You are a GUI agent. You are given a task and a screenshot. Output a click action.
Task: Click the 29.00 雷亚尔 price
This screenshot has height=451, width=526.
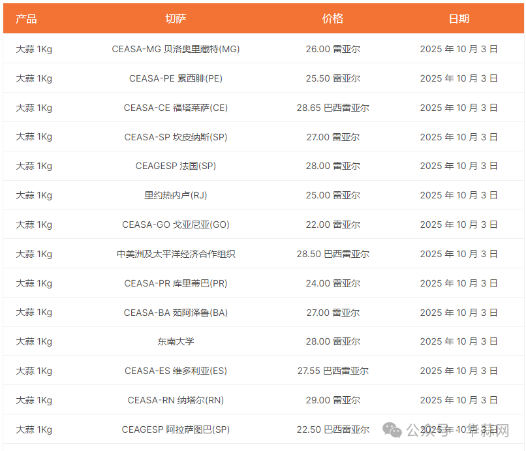(x=333, y=400)
